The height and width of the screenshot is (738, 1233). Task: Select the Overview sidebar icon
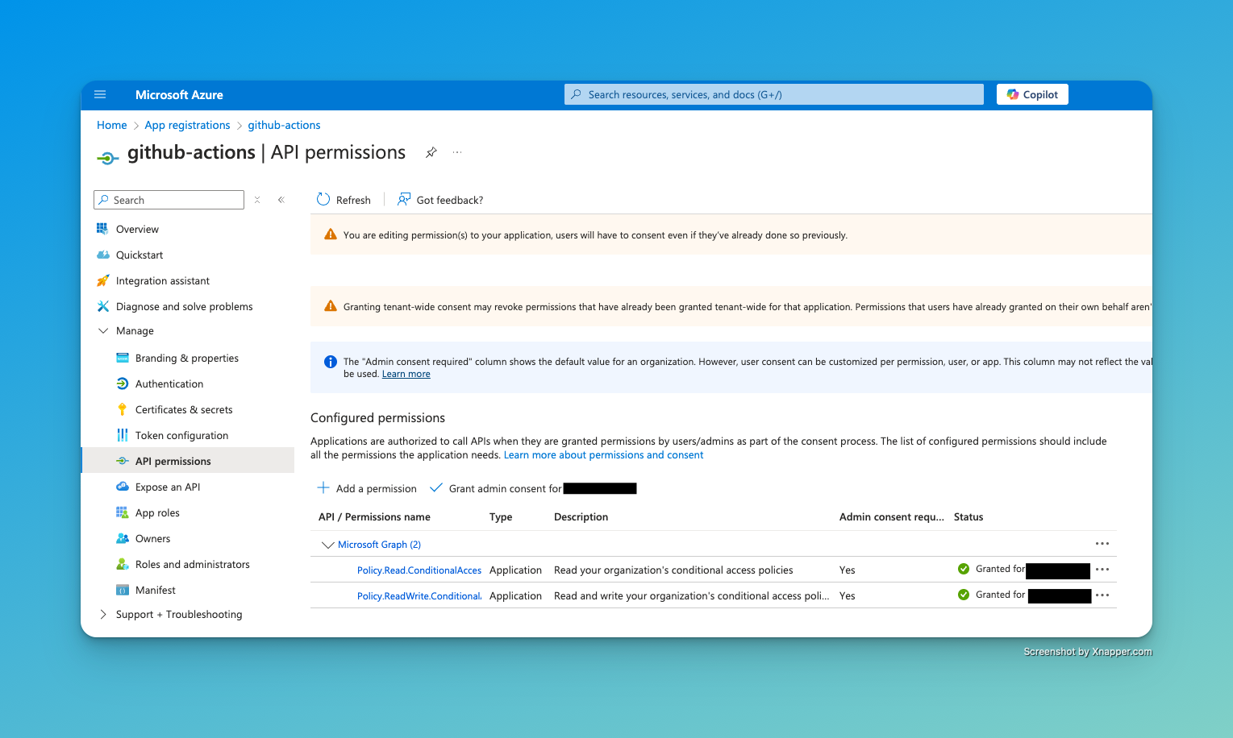102,229
